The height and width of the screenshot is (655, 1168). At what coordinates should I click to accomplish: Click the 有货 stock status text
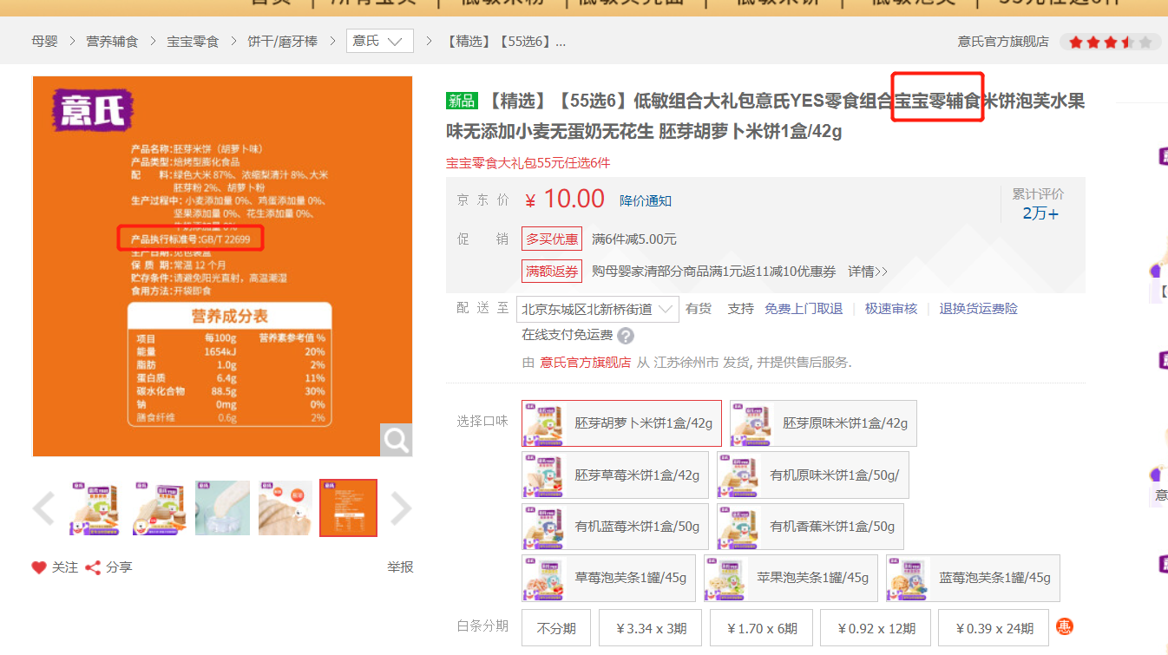[x=699, y=309]
